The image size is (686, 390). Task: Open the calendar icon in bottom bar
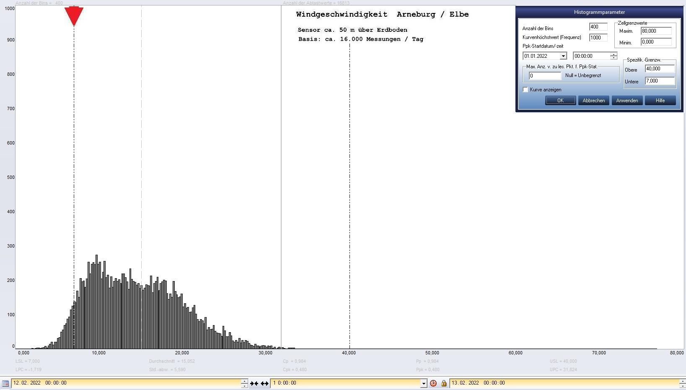(5, 383)
